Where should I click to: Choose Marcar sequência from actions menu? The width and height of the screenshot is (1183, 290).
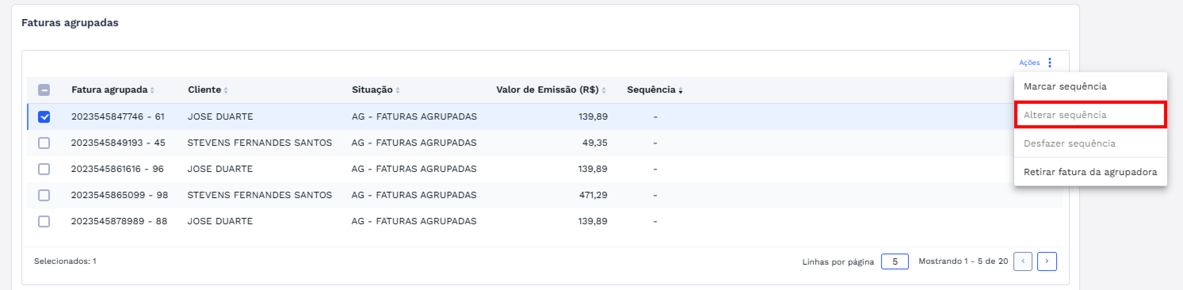[x=1065, y=86]
